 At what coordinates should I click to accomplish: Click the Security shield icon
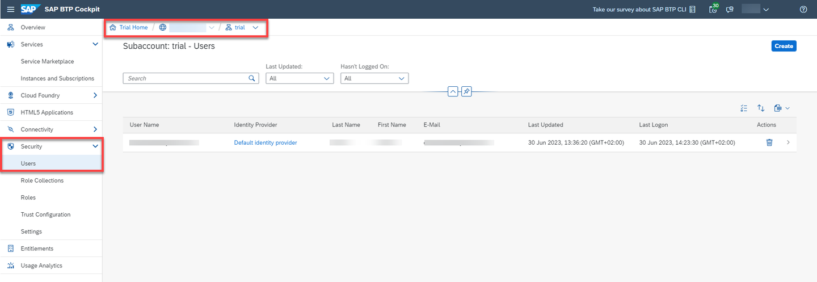(11, 146)
